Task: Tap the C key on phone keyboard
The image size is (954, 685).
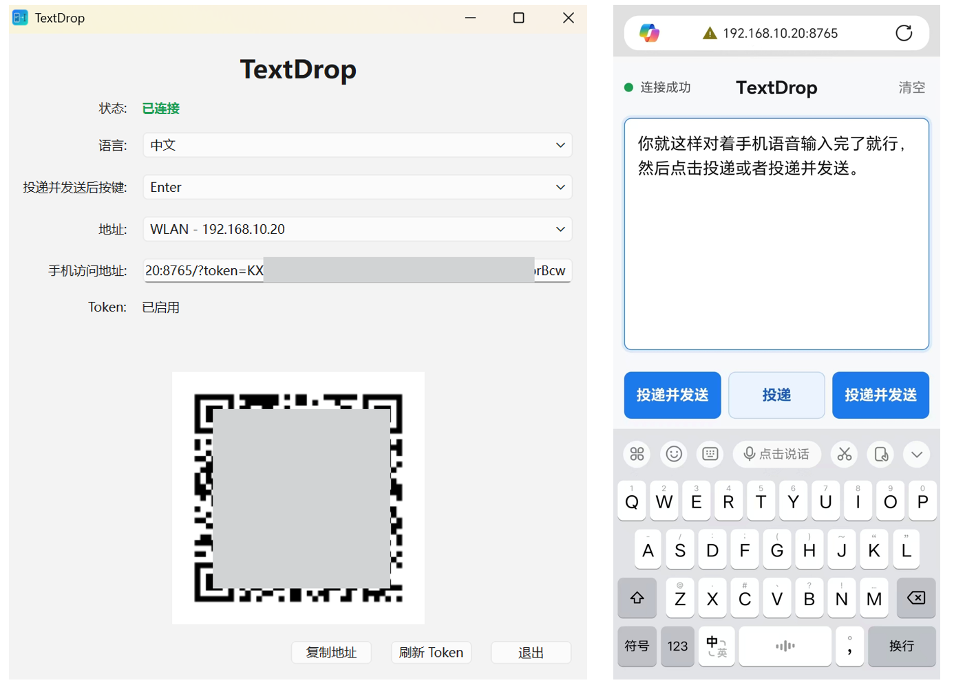Action: (745, 598)
